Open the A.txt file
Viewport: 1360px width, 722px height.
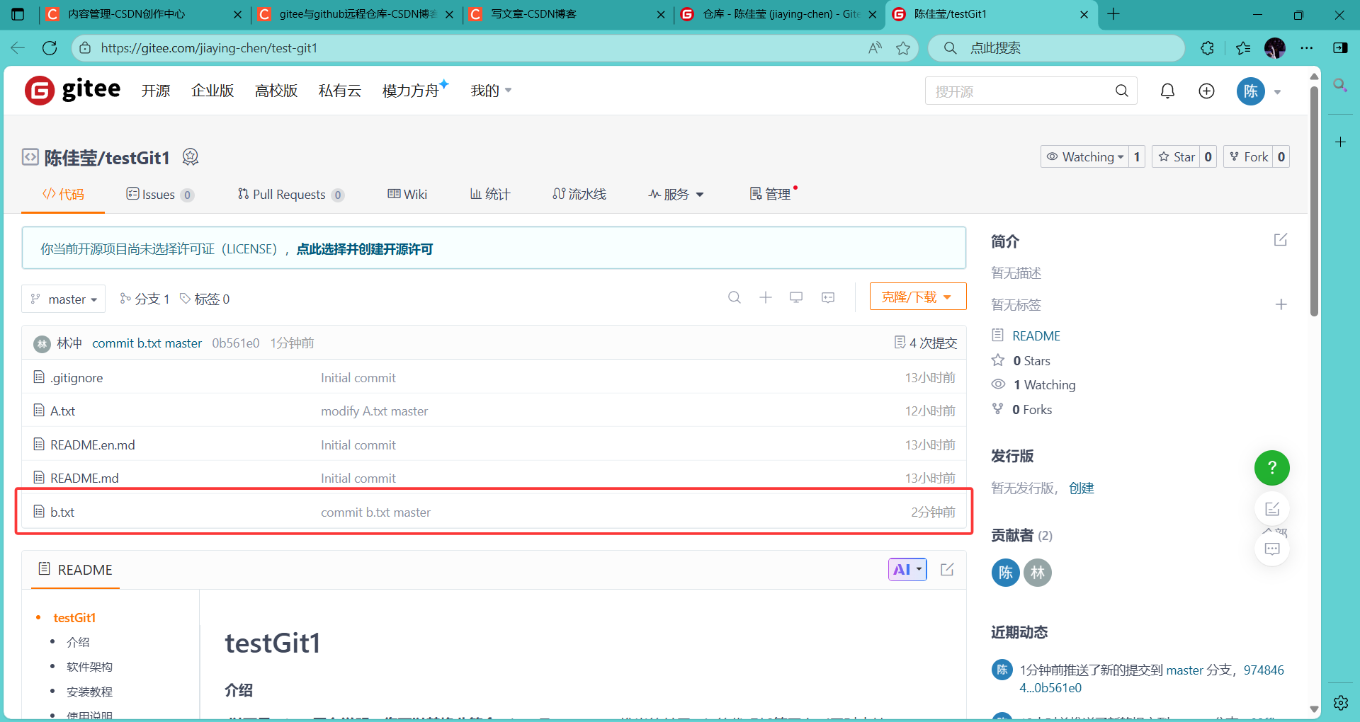tap(62, 411)
